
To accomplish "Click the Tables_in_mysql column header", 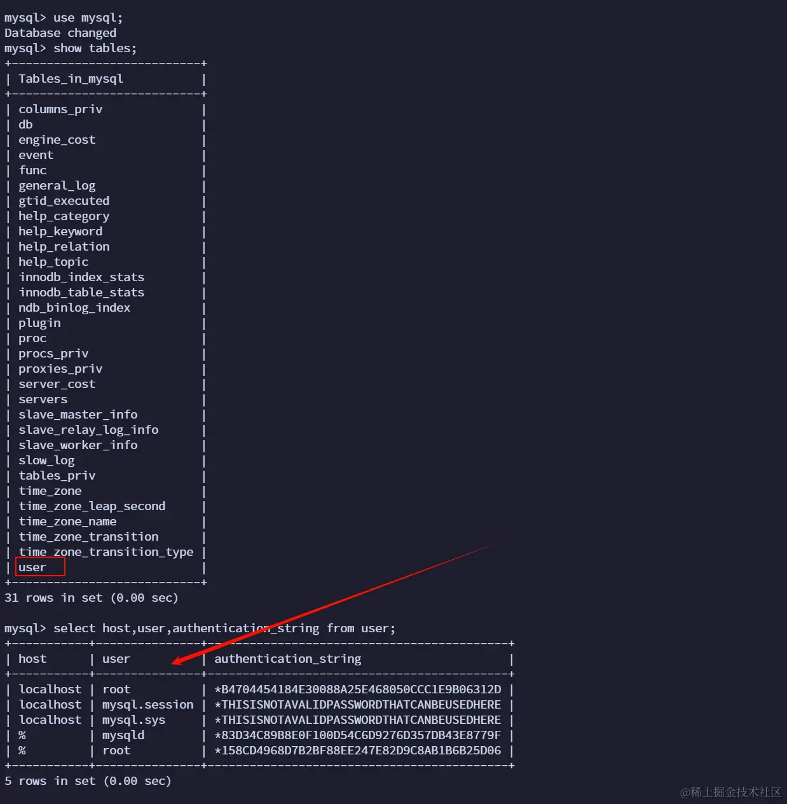I will click(x=71, y=79).
